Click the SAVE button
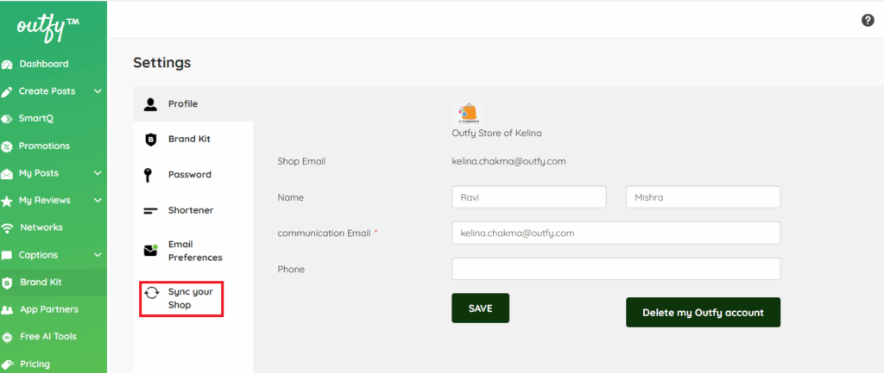 [480, 308]
